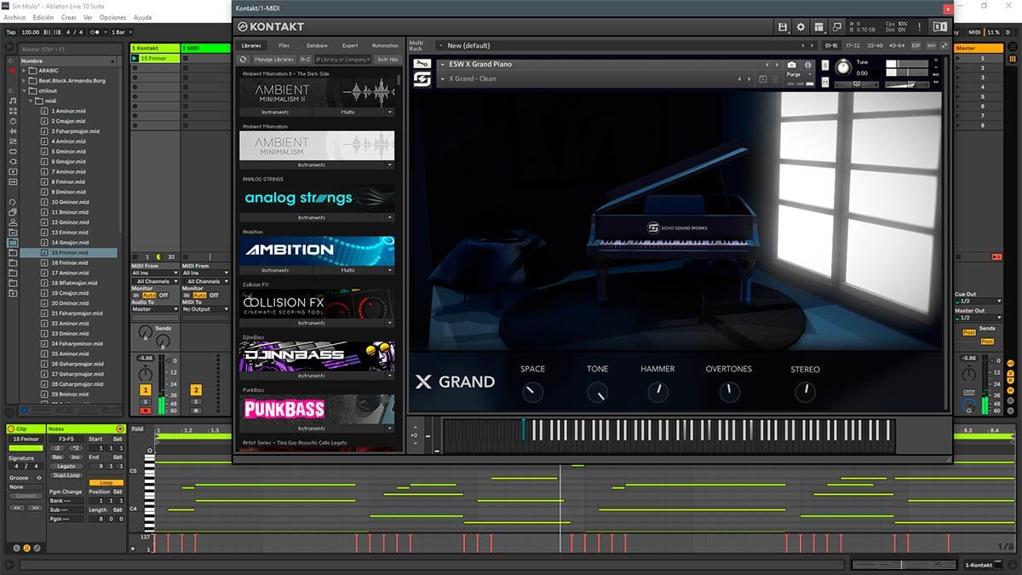Open the Expert tab
1022x575 pixels.
[350, 45]
